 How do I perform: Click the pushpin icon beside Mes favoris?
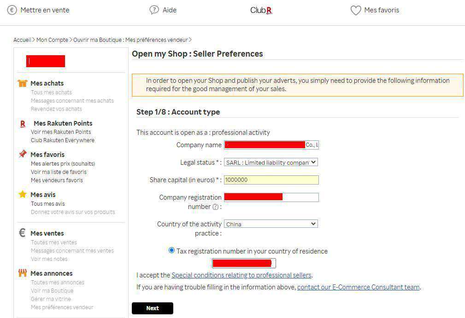click(23, 154)
